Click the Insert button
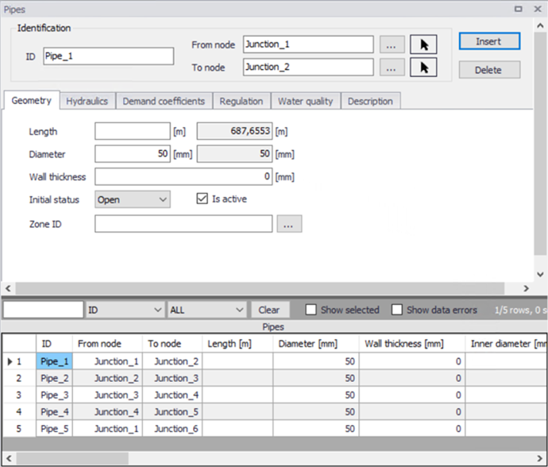548x467 pixels. coord(489,41)
